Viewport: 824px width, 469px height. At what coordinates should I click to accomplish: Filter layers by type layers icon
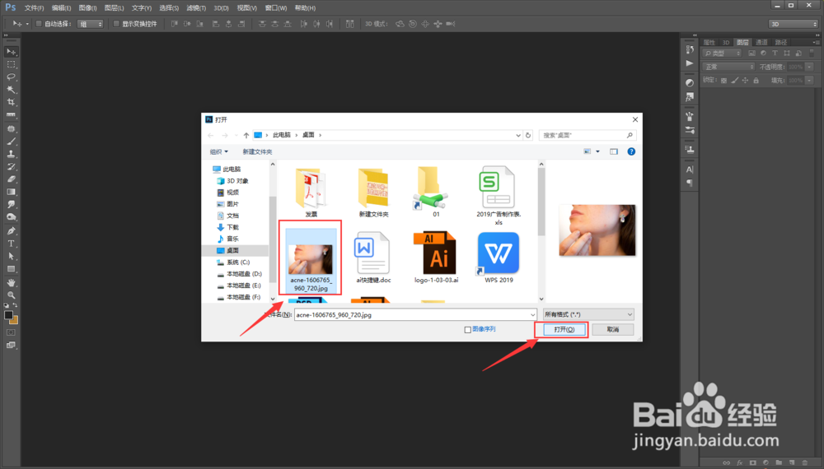[775, 53]
